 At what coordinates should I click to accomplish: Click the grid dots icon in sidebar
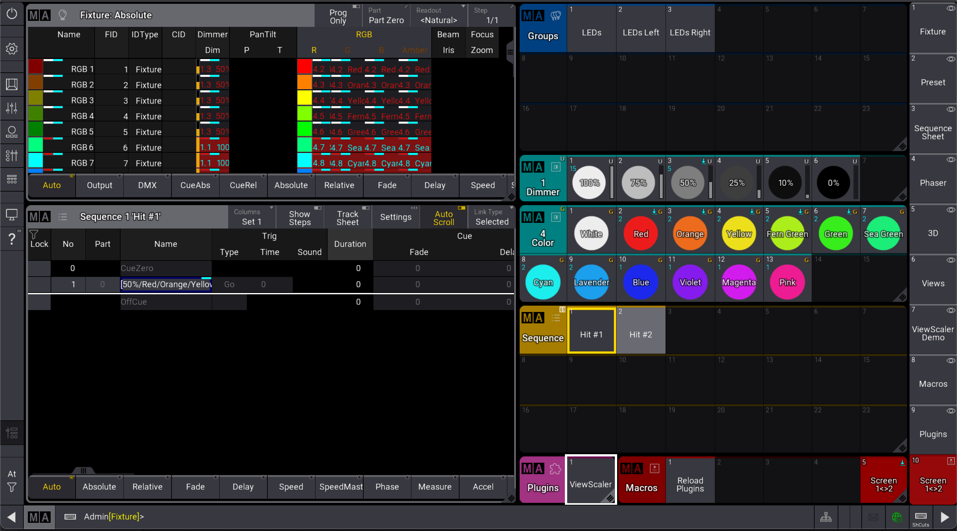click(12, 179)
